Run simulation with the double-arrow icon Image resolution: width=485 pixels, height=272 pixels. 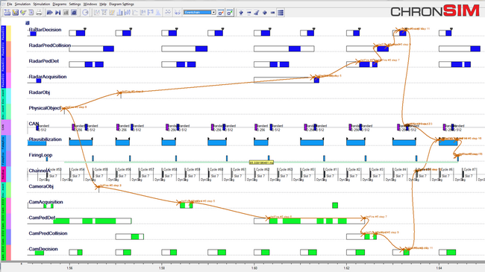(49, 13)
